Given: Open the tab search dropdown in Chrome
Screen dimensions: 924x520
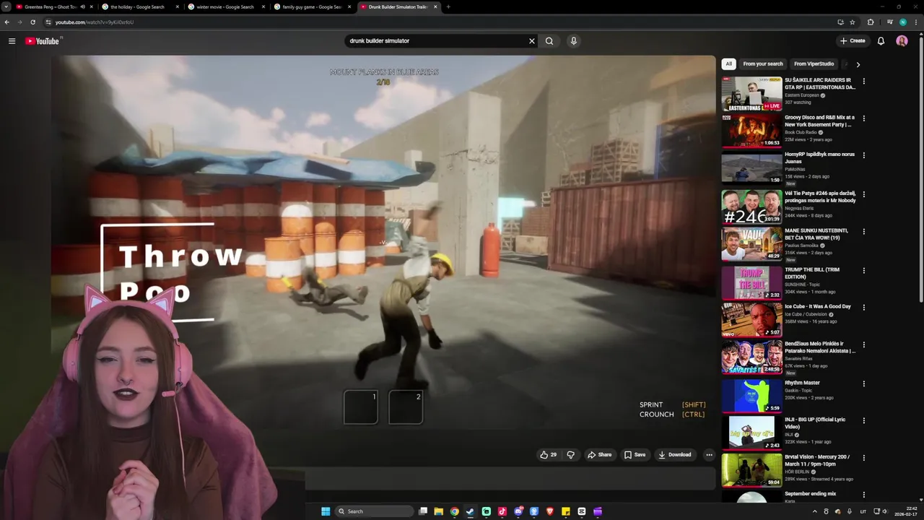Looking at the screenshot, I should point(6,6).
